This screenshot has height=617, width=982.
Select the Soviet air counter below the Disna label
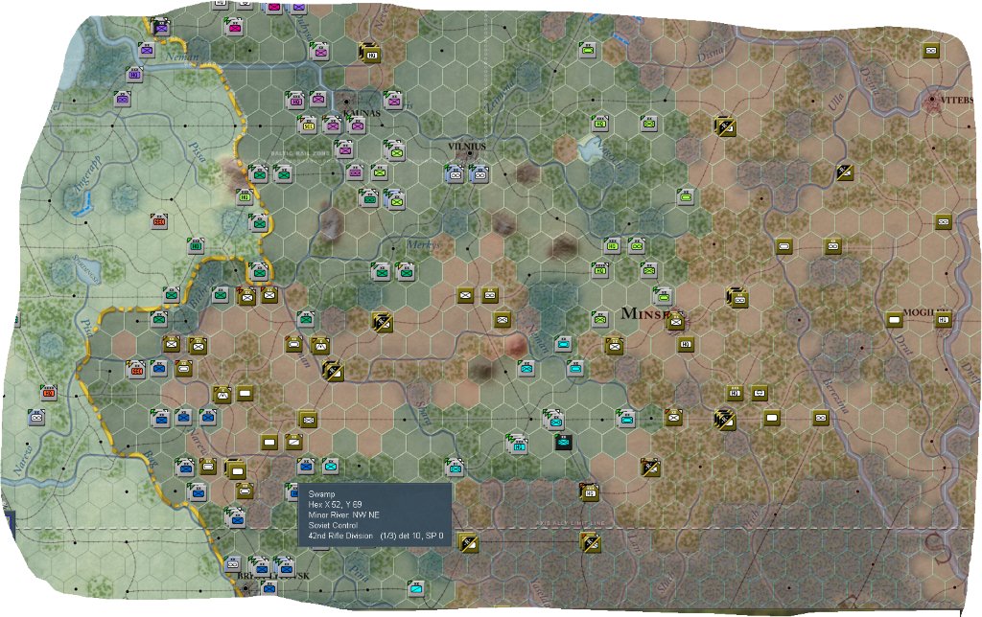tap(725, 126)
